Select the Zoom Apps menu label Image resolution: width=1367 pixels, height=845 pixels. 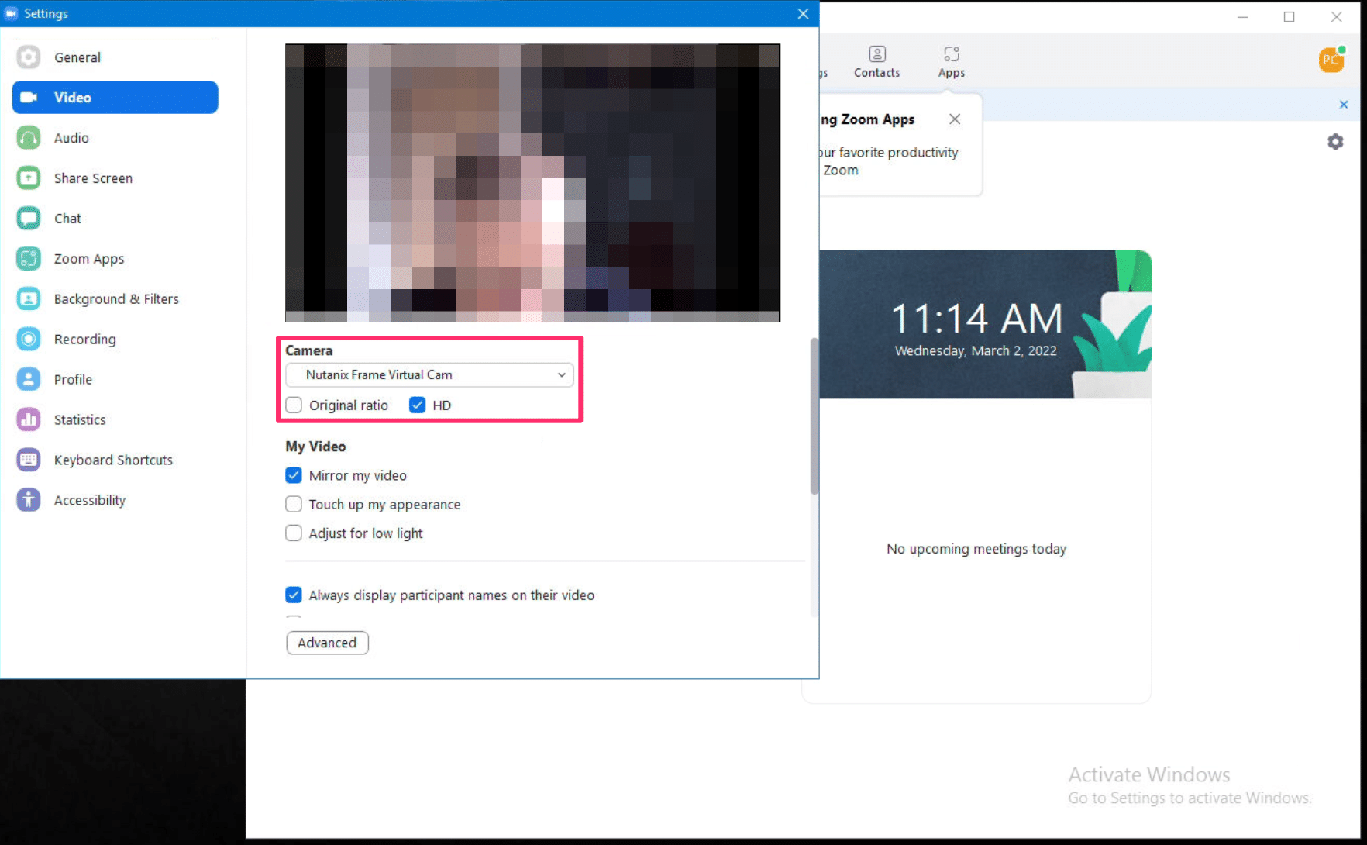coord(89,259)
